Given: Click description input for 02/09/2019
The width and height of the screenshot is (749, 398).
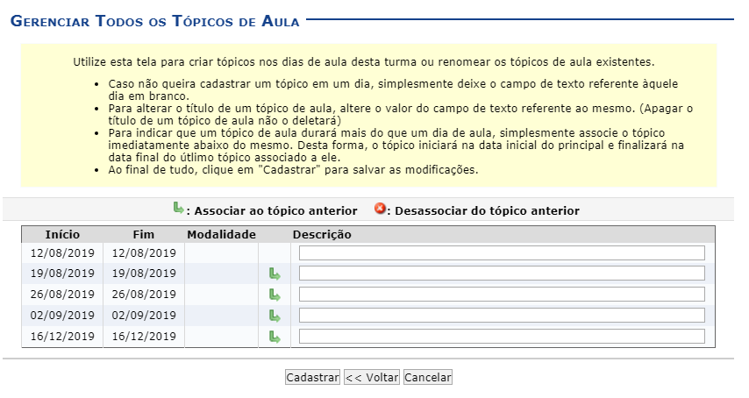Looking at the screenshot, I should [502, 316].
